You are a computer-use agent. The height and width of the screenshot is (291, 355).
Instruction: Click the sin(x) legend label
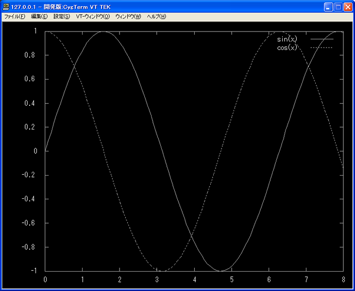[x=287, y=39]
